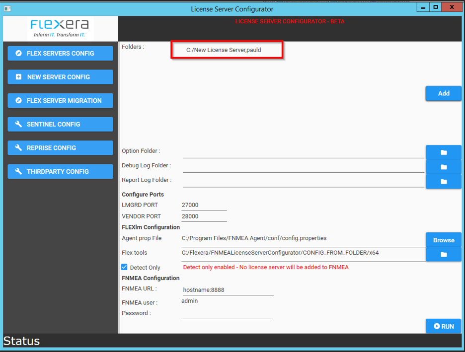The image size is (465, 352).
Task: Open the Thirdparty Config section
Action: tap(61, 172)
